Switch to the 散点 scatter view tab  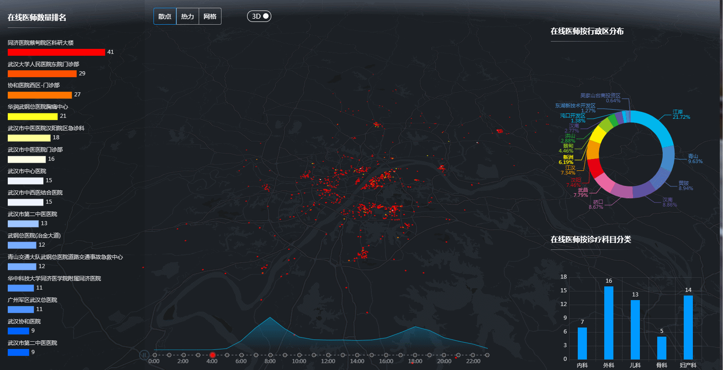(x=165, y=16)
